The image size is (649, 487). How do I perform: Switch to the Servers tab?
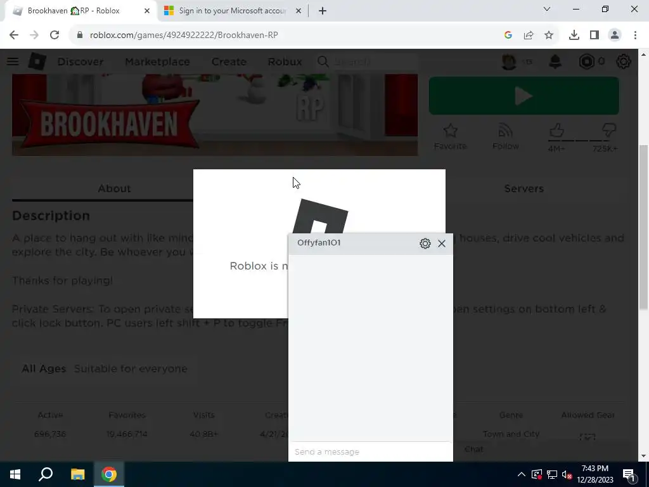(x=524, y=188)
